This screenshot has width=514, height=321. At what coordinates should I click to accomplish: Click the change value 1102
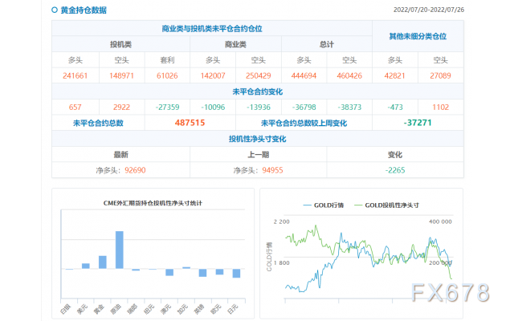(441, 108)
